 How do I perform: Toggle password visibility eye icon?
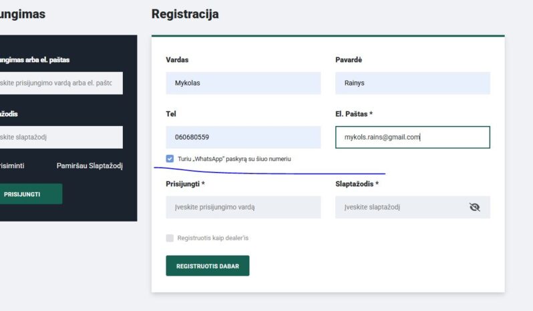coord(475,207)
